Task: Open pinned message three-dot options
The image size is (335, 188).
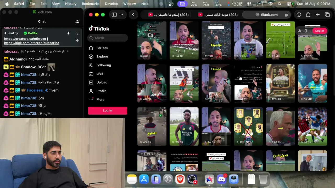Action: (x=77, y=33)
